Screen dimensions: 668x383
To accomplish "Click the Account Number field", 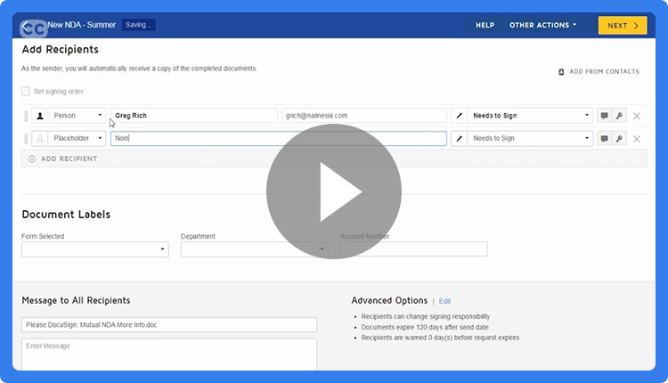I will [x=413, y=249].
